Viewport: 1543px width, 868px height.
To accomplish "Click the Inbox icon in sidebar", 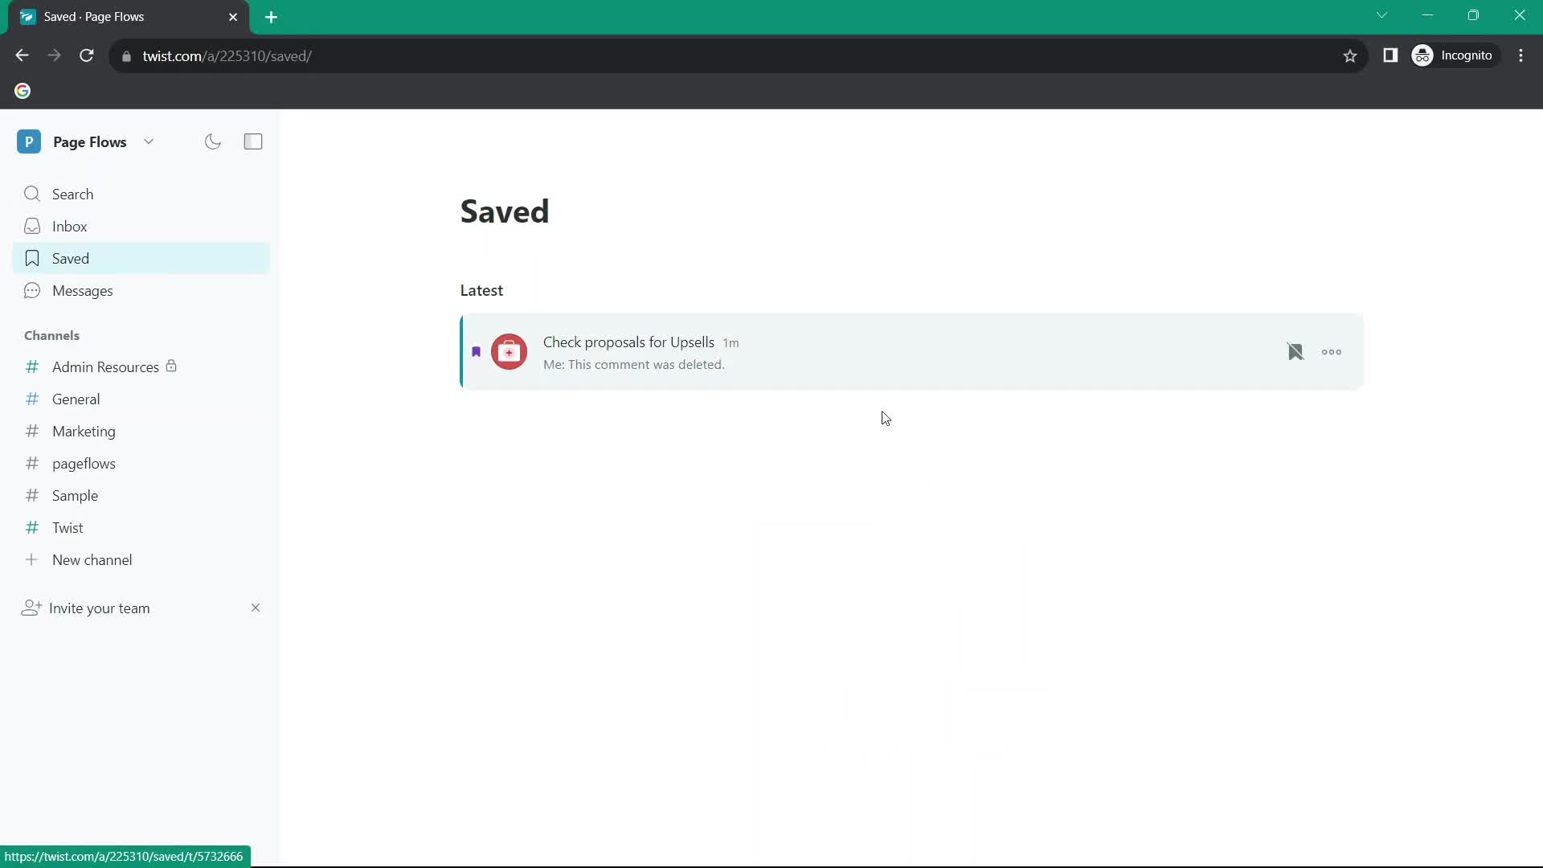I will (32, 226).
